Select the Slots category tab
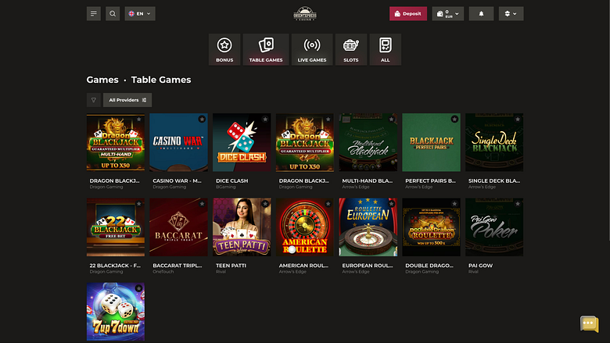 tap(351, 49)
